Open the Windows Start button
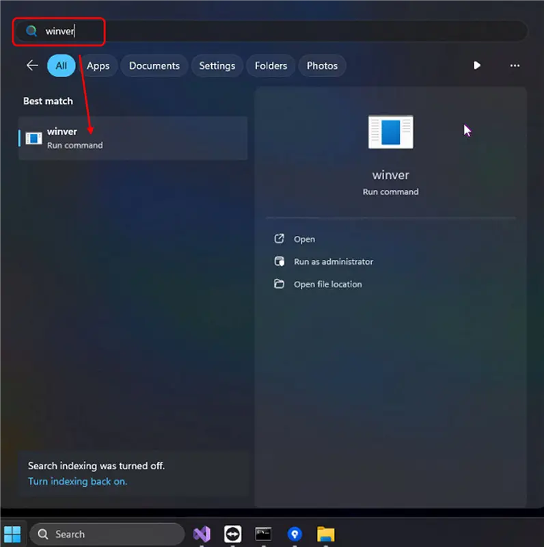 [x=12, y=534]
